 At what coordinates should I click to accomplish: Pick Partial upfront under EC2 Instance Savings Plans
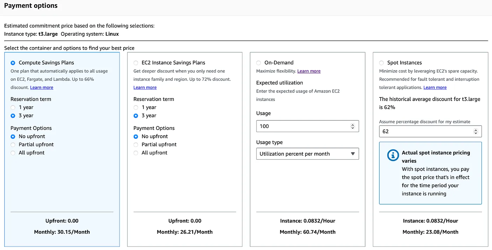[x=136, y=144]
